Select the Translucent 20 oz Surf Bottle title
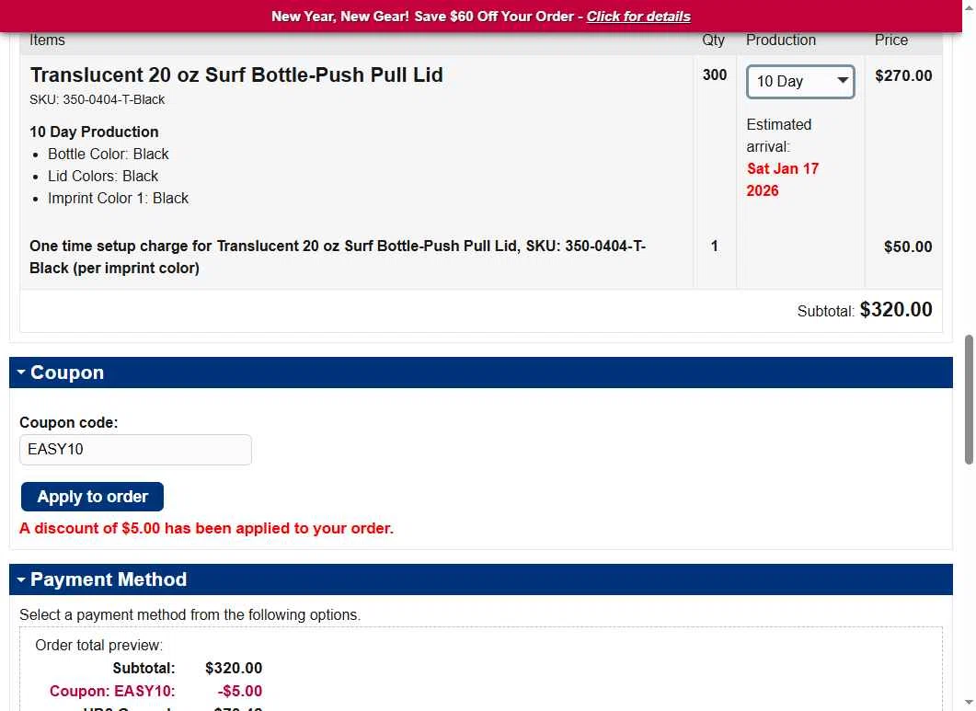This screenshot has height=711, width=976. [236, 75]
